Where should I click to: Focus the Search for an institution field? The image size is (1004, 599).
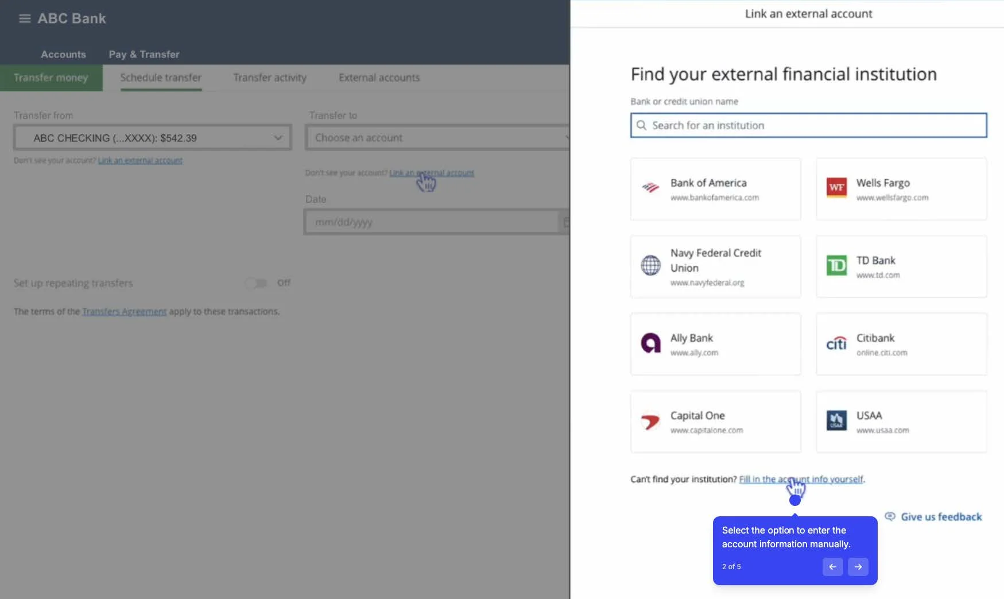click(808, 125)
